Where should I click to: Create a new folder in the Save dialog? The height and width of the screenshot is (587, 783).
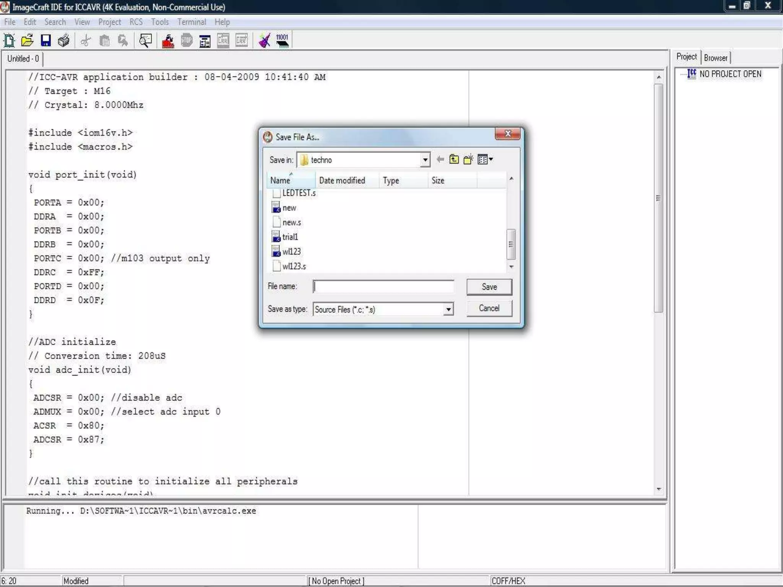point(468,159)
